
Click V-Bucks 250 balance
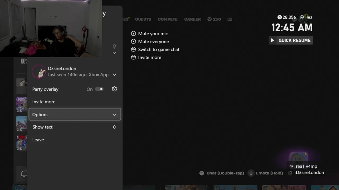tap(214, 19)
